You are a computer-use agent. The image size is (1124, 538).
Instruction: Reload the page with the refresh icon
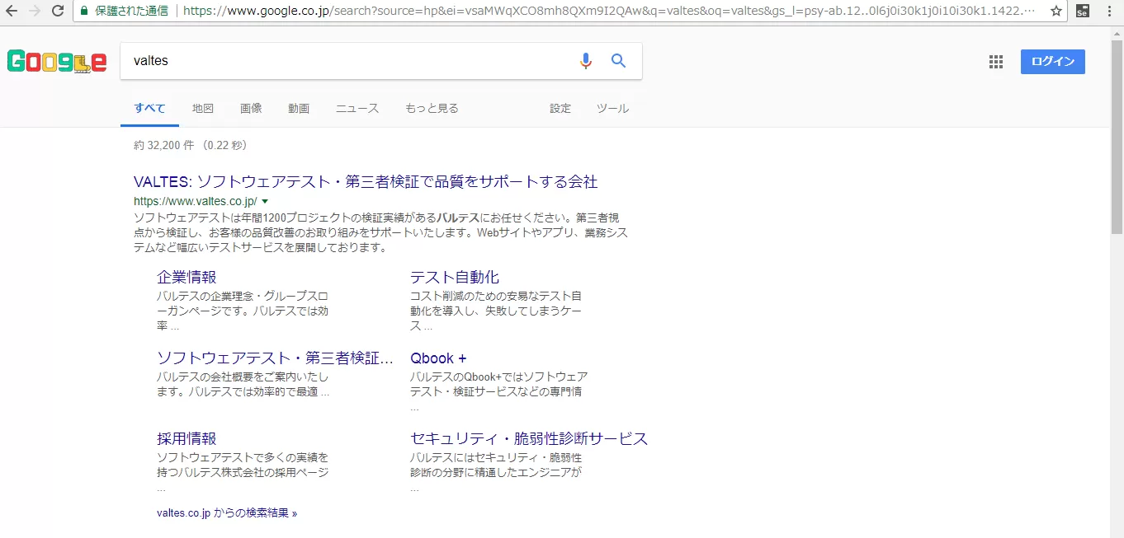click(56, 12)
